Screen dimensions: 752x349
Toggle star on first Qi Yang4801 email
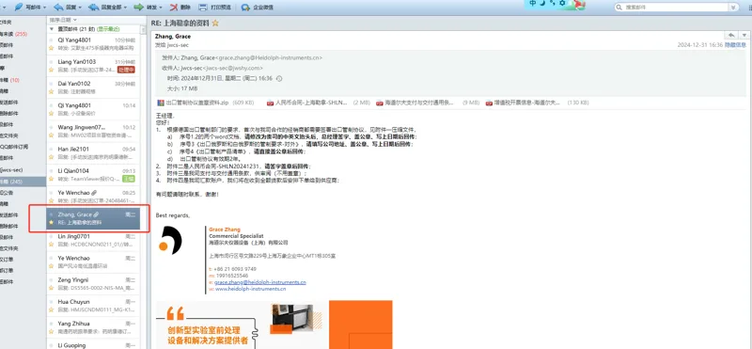(52, 48)
